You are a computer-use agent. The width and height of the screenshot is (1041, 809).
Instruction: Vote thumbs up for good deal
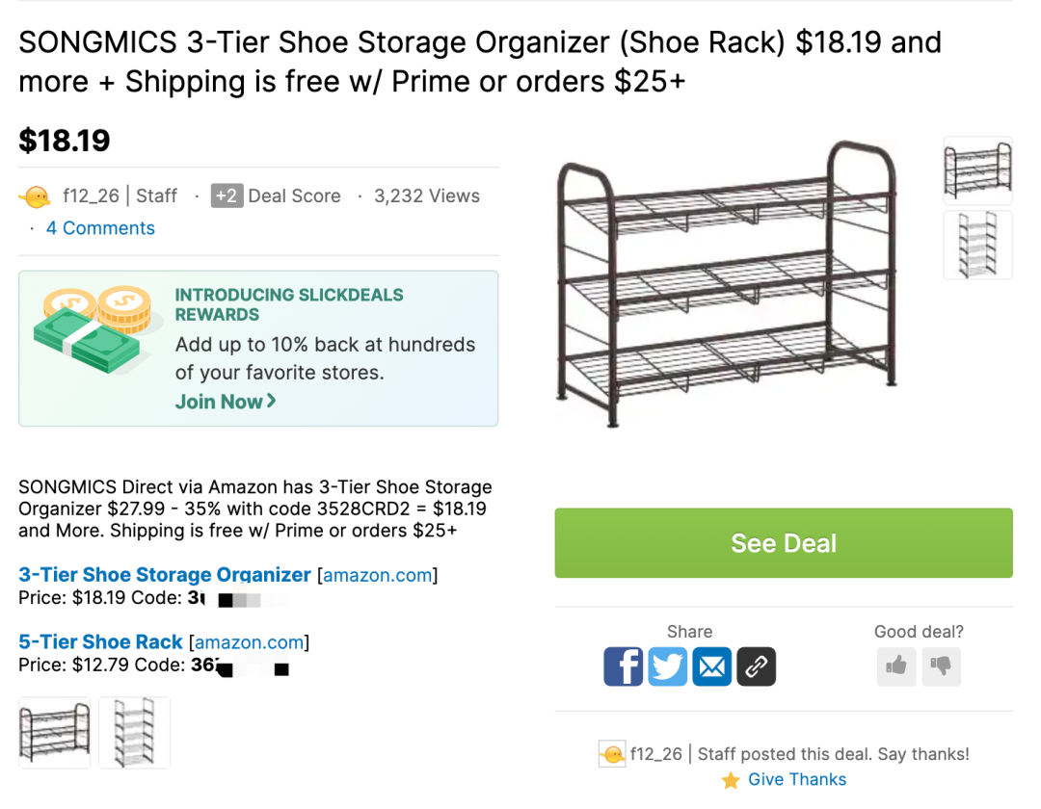pyautogui.click(x=896, y=665)
